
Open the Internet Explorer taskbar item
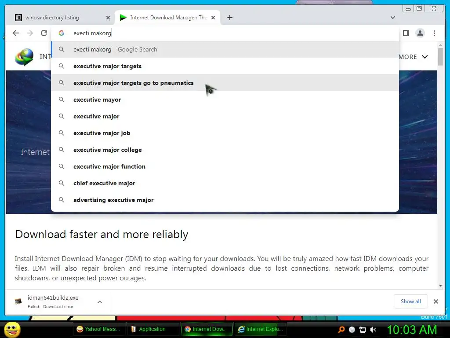pyautogui.click(x=260, y=329)
